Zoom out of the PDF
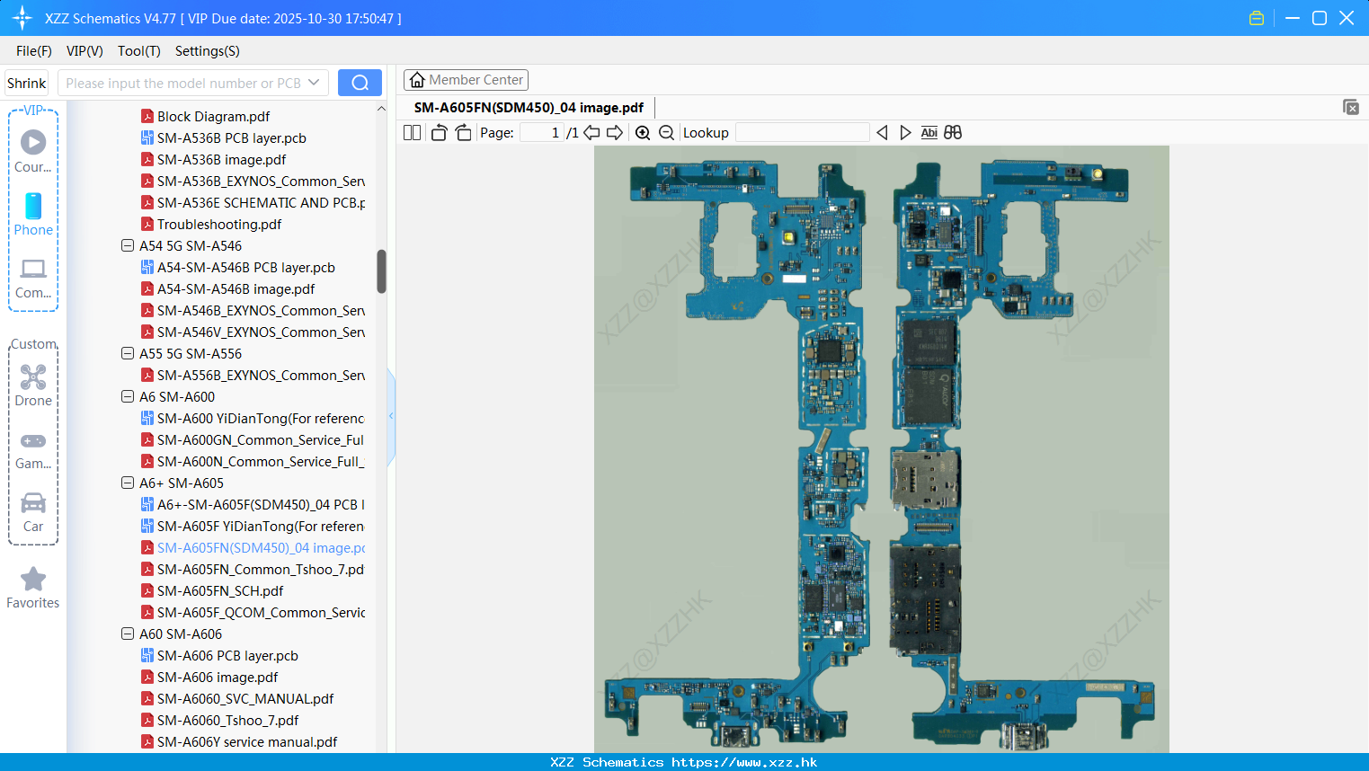The image size is (1369, 771). tap(666, 132)
